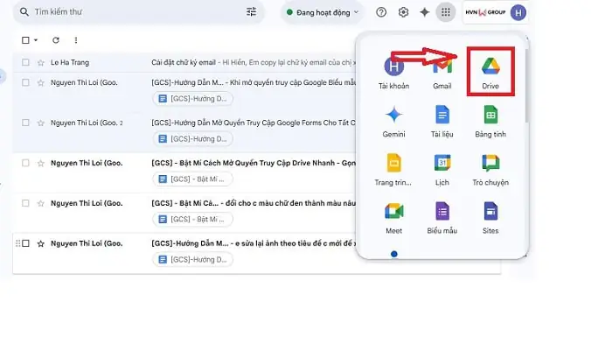Select the Le Ha Trang email checkbox
The width and height of the screenshot is (612, 344).
(25, 62)
